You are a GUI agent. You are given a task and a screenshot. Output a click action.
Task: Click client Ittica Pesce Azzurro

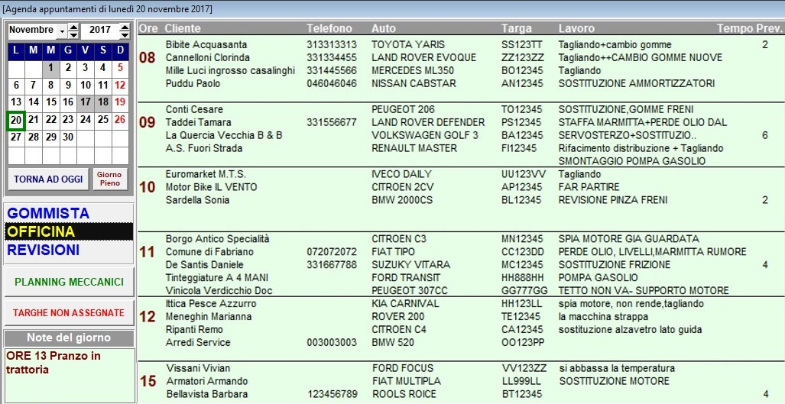pyautogui.click(x=211, y=303)
